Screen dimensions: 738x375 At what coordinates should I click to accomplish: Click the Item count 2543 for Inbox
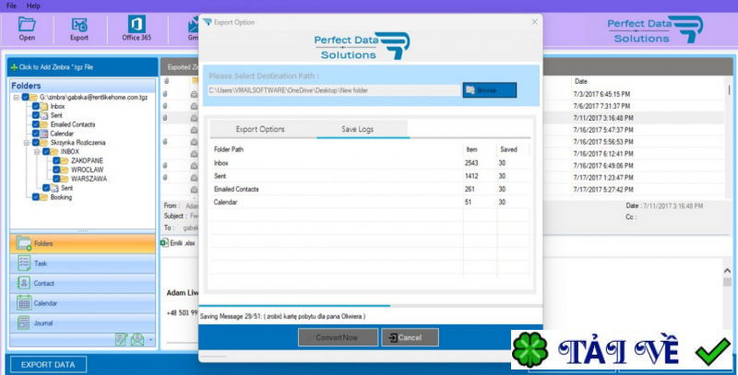pyautogui.click(x=471, y=163)
